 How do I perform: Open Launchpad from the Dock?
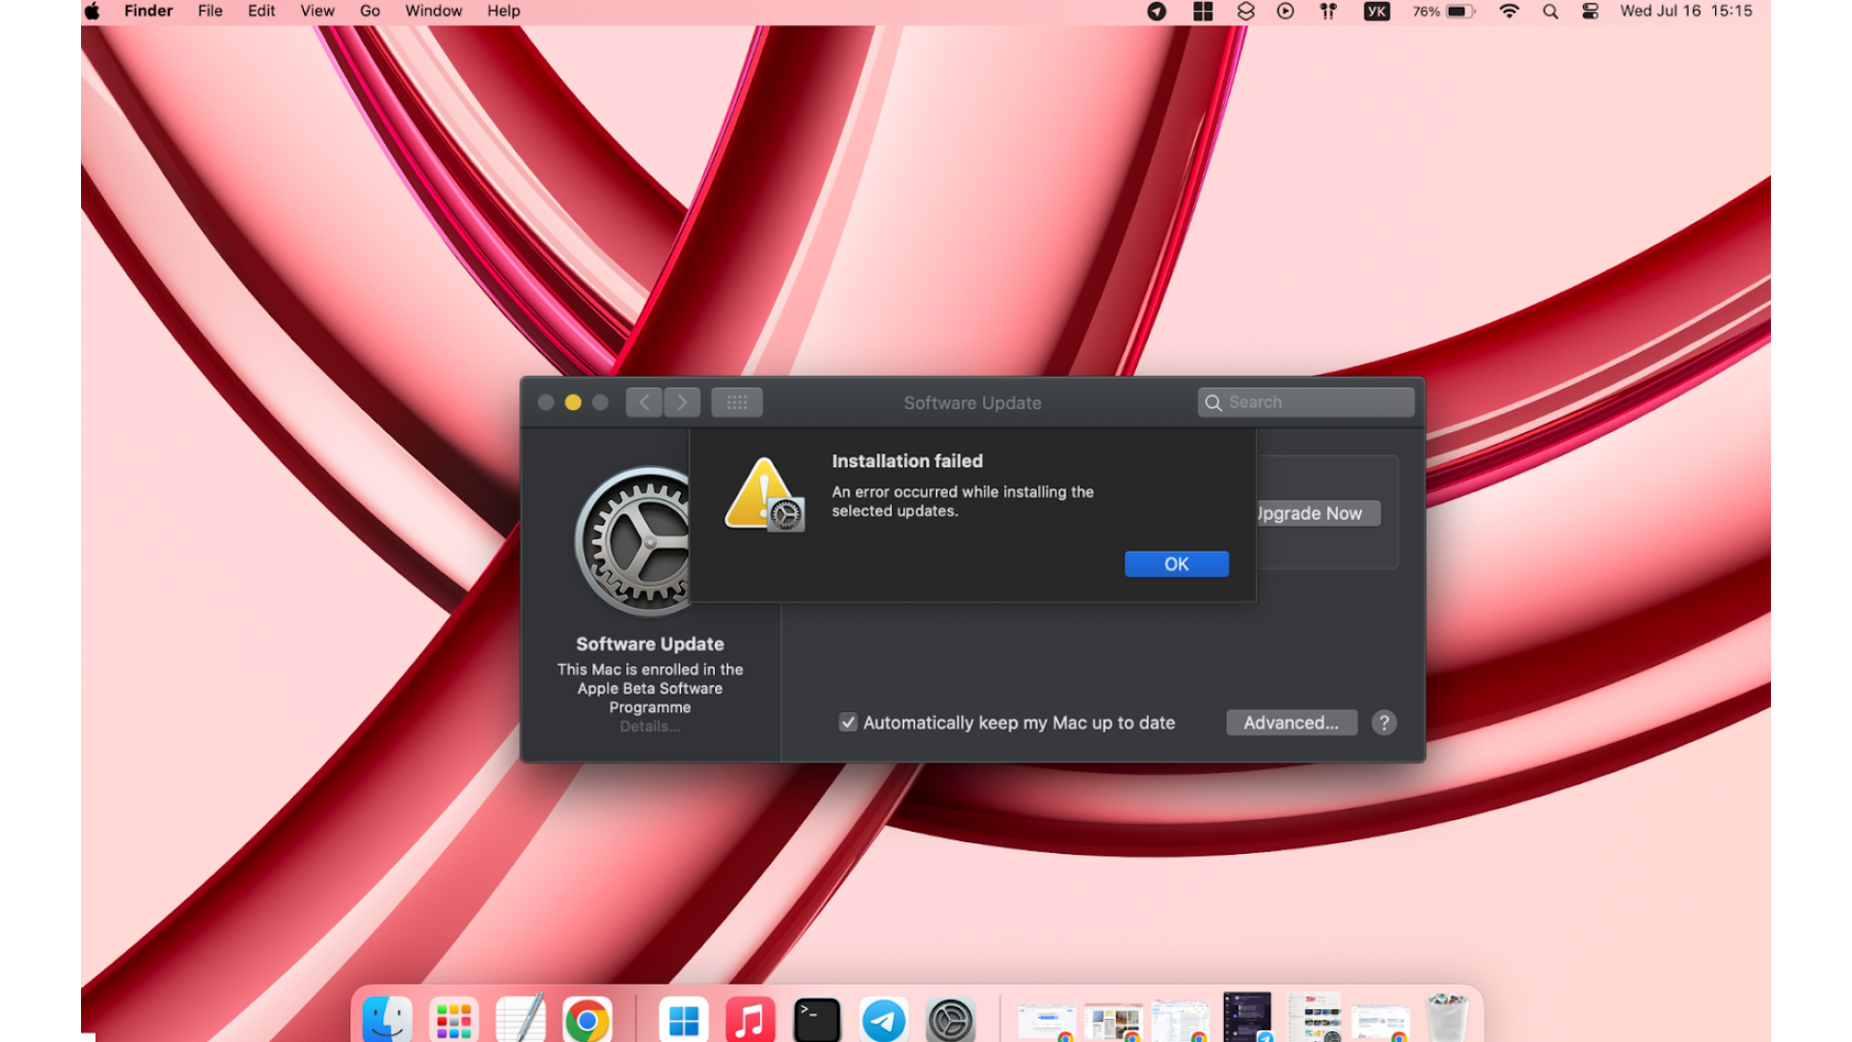tap(452, 1016)
